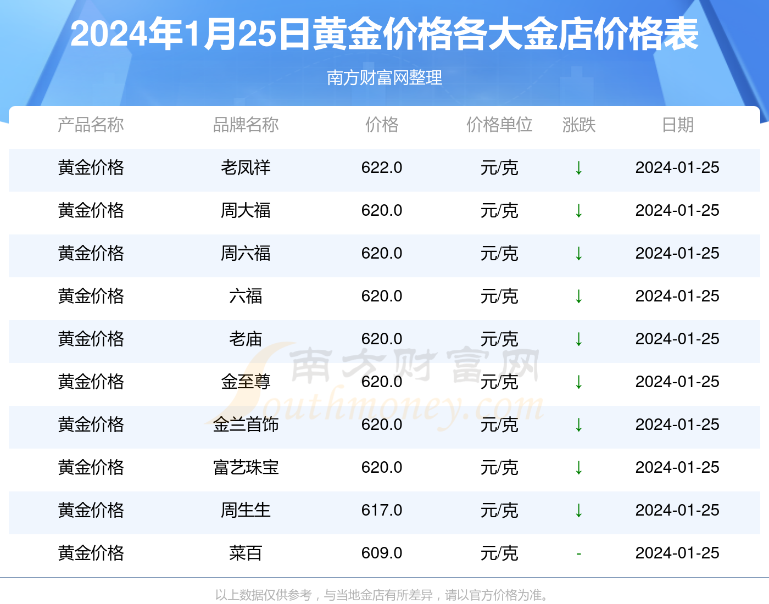The height and width of the screenshot is (604, 769).
Task: Click the down arrow in the 六福 row
Action: click(579, 297)
